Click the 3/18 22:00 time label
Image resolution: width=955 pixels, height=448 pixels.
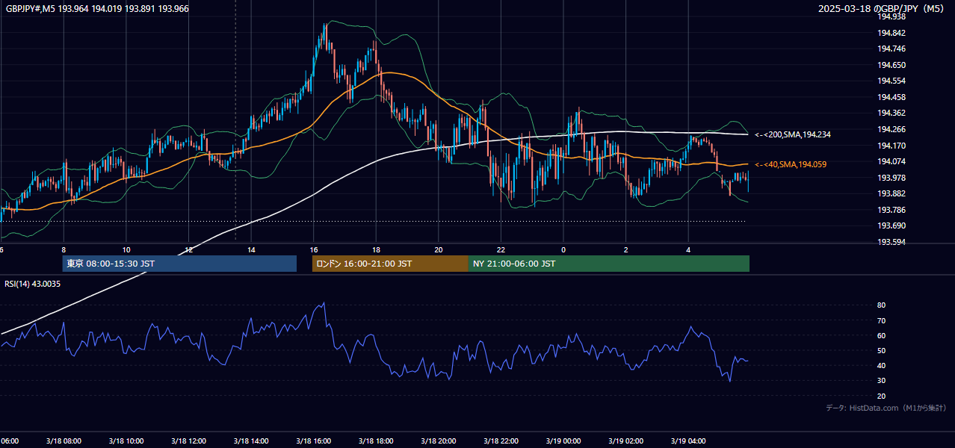pyautogui.click(x=501, y=441)
